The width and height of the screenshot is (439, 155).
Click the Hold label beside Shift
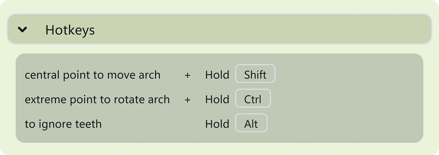(217, 75)
